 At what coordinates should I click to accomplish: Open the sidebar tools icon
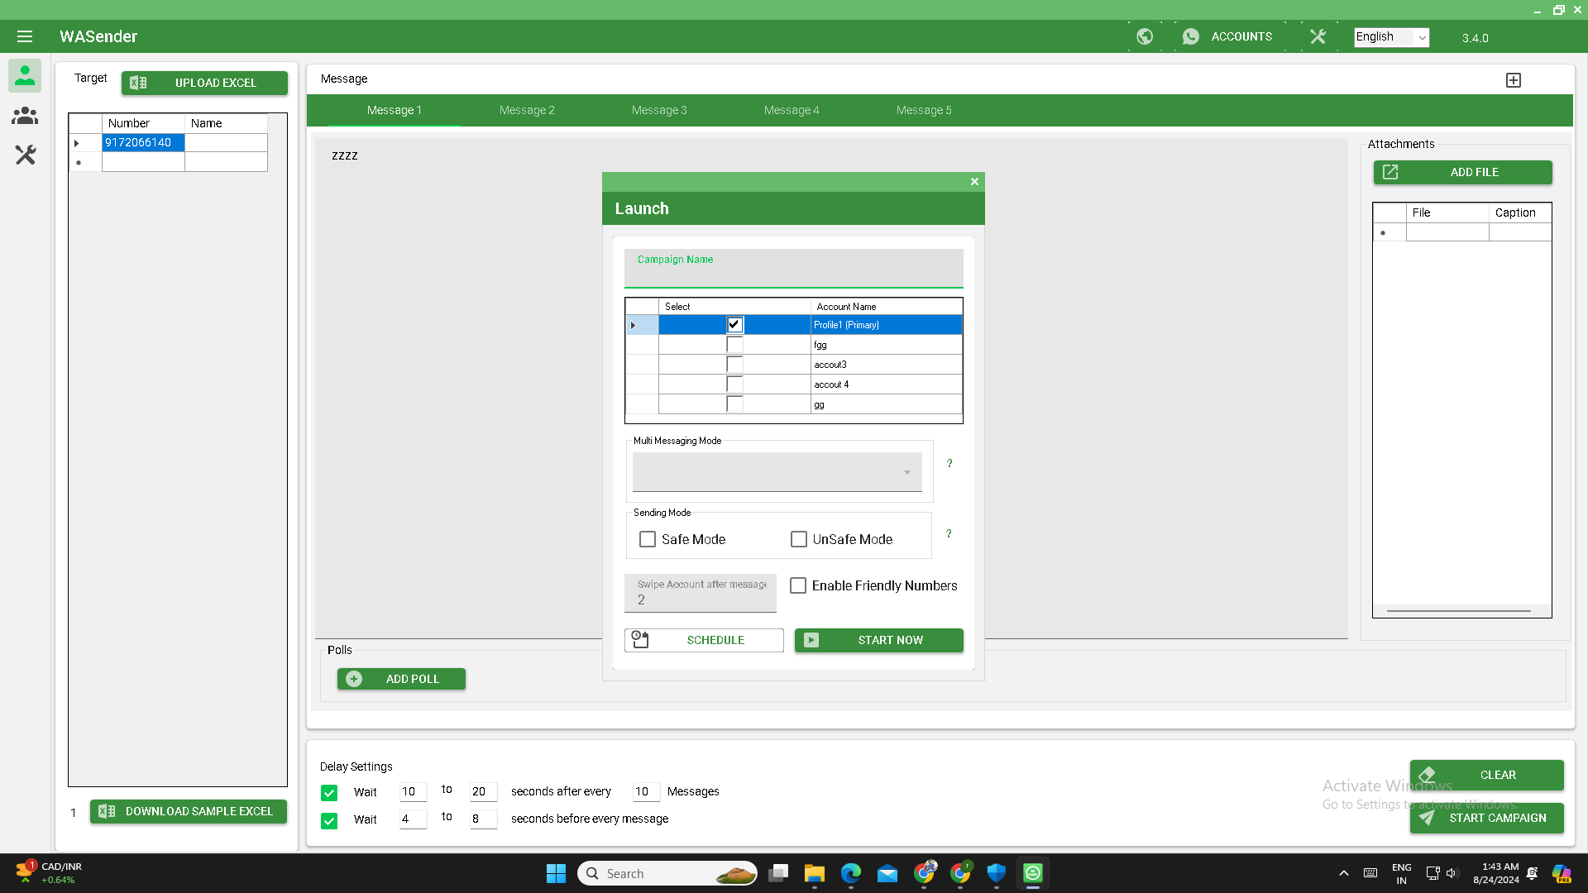click(x=25, y=155)
